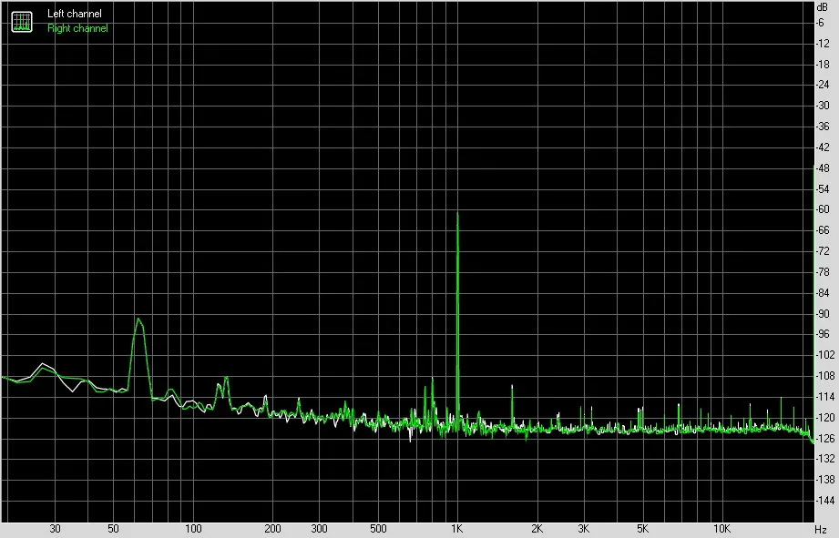Screen dimensions: 839x538
Task: Click the "-36" dB axis label
Action: pyautogui.click(x=823, y=127)
